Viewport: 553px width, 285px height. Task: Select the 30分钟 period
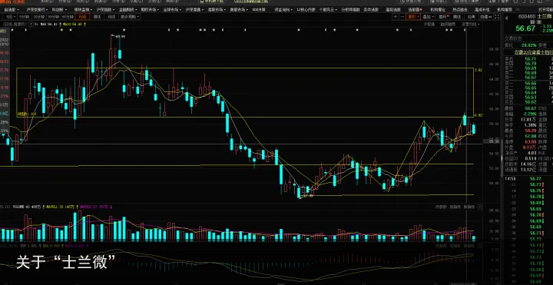[53, 17]
